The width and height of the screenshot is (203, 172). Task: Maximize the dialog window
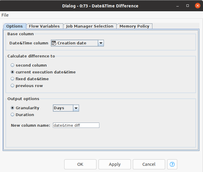[x=187, y=6]
